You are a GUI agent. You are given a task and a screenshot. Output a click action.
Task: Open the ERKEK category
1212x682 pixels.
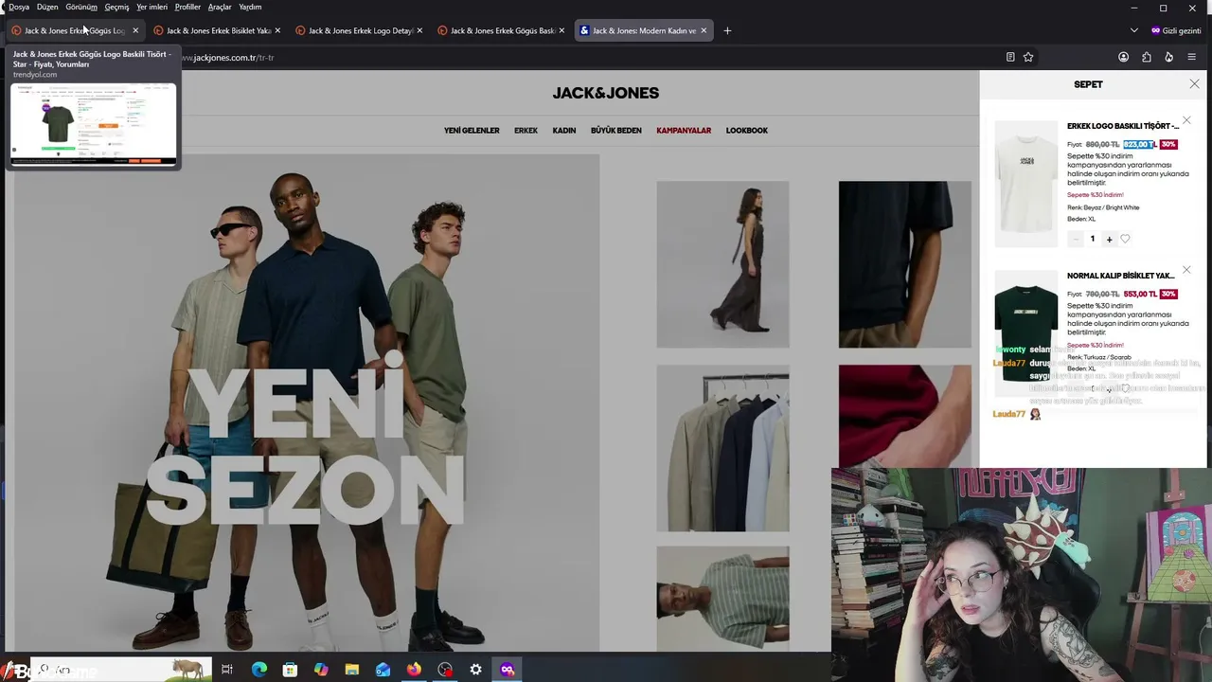tap(526, 131)
